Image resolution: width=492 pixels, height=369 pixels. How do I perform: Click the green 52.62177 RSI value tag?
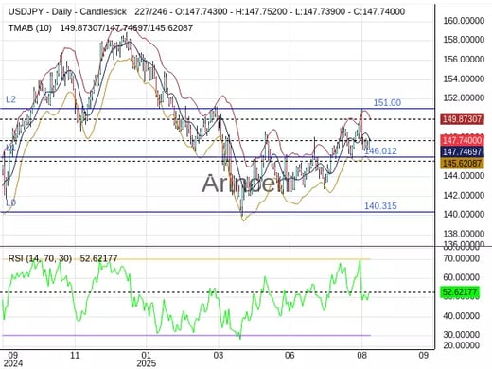tap(460, 292)
